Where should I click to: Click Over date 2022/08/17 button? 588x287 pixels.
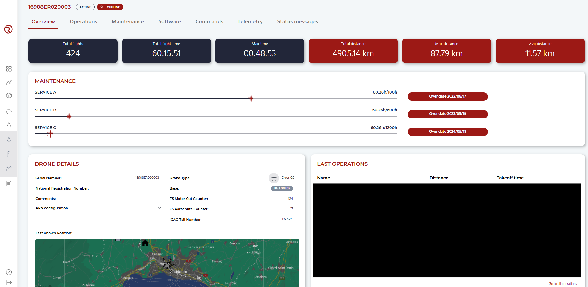[x=447, y=96]
